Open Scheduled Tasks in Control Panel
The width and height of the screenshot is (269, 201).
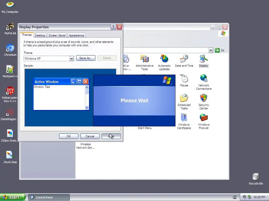(x=184, y=102)
